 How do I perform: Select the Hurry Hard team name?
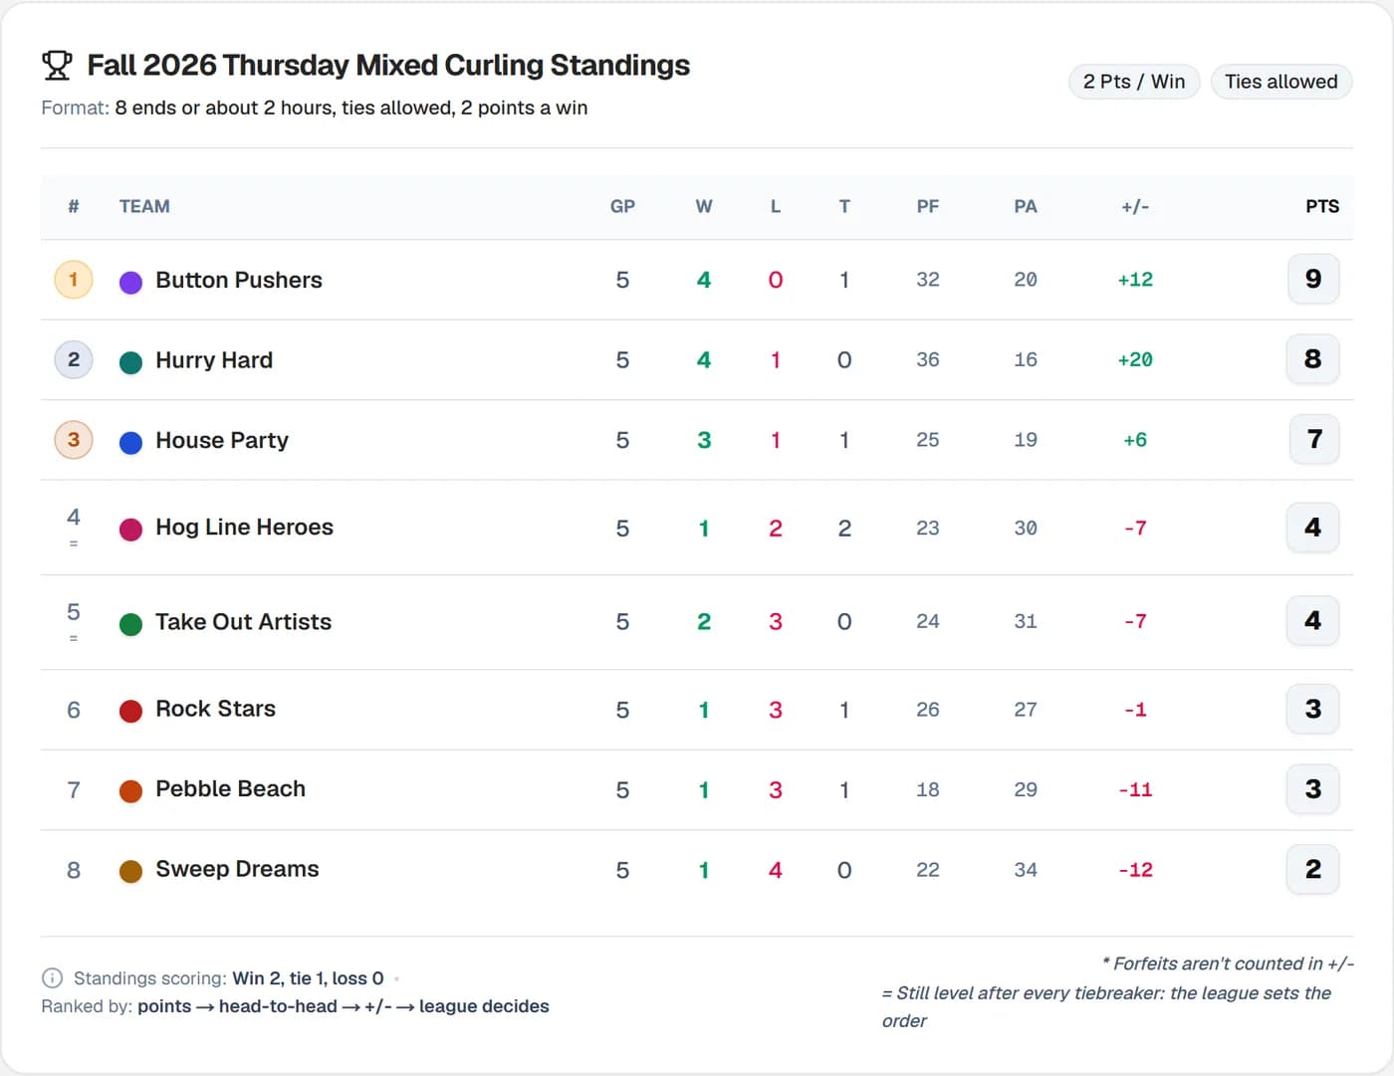(x=214, y=359)
